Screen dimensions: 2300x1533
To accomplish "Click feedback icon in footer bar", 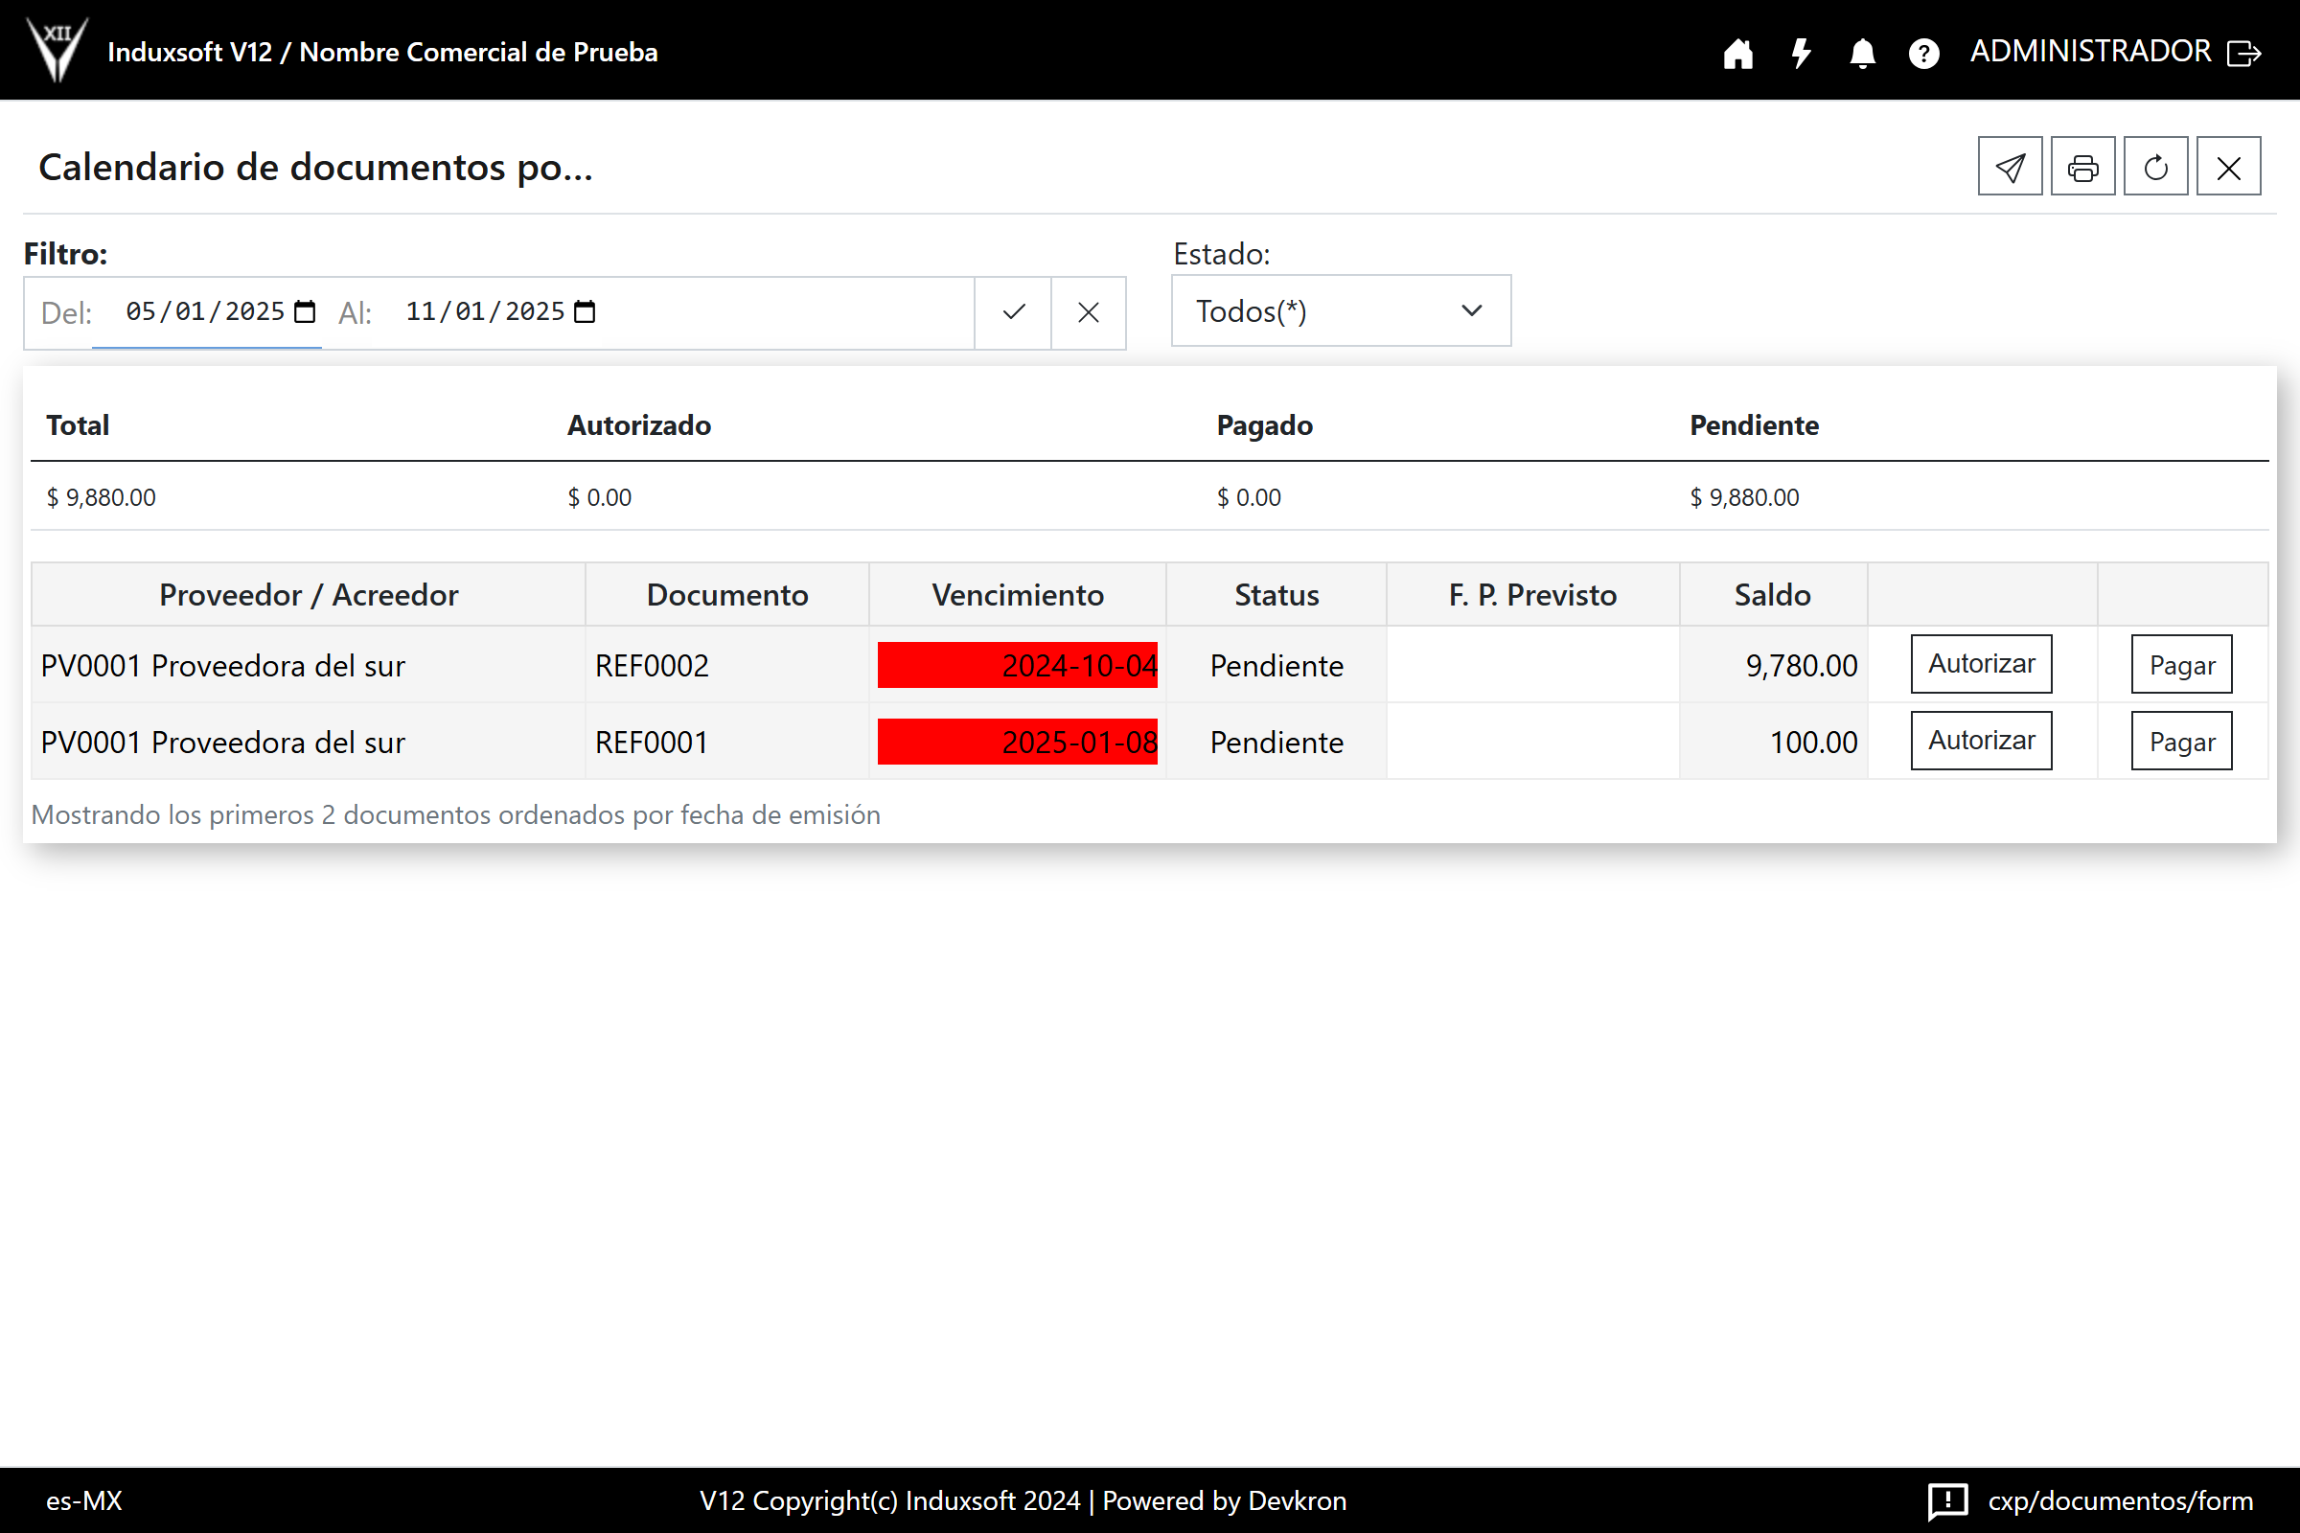I will 1947,1499.
